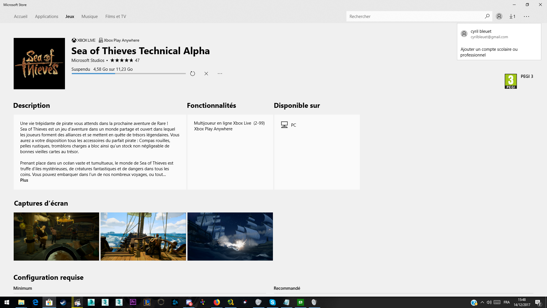Viewport: 547px width, 308px height.
Task: Click the Microsoft Studios publisher link
Action: pyautogui.click(x=88, y=60)
